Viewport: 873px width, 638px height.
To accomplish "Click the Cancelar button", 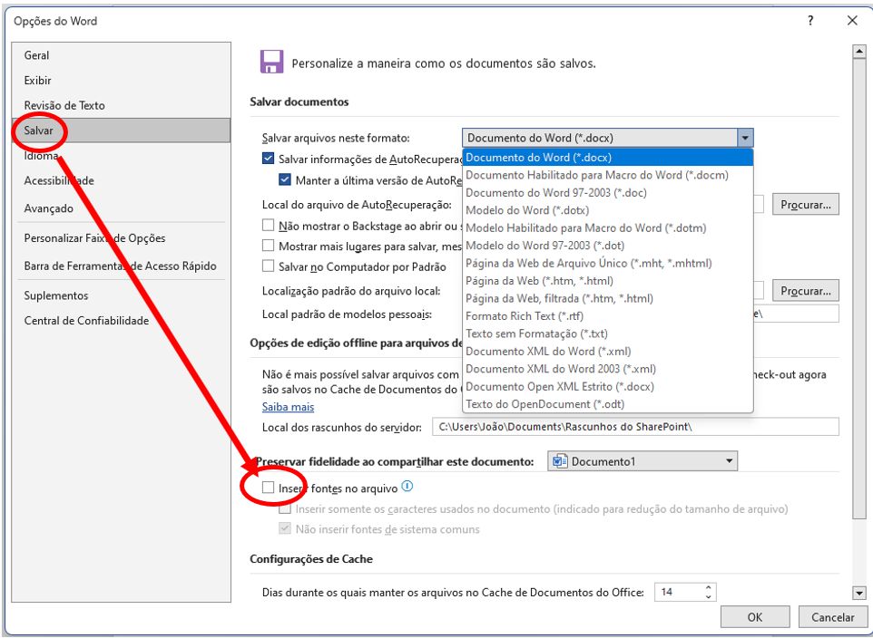I will pyautogui.click(x=832, y=617).
